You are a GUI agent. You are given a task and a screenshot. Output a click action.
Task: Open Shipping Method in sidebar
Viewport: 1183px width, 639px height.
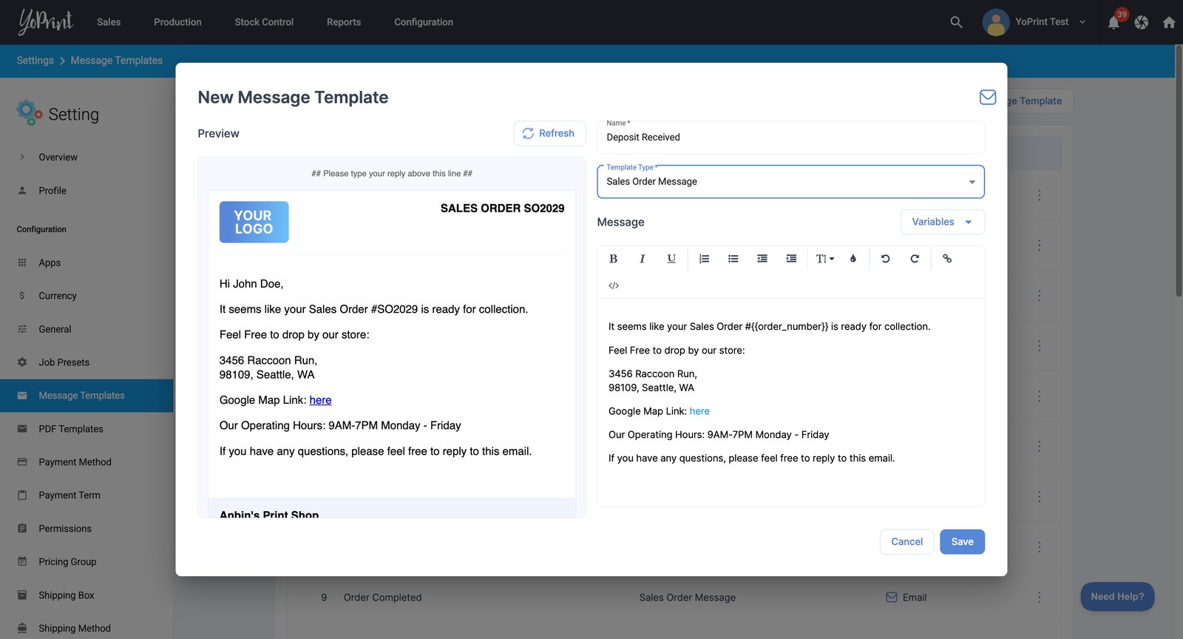(75, 629)
